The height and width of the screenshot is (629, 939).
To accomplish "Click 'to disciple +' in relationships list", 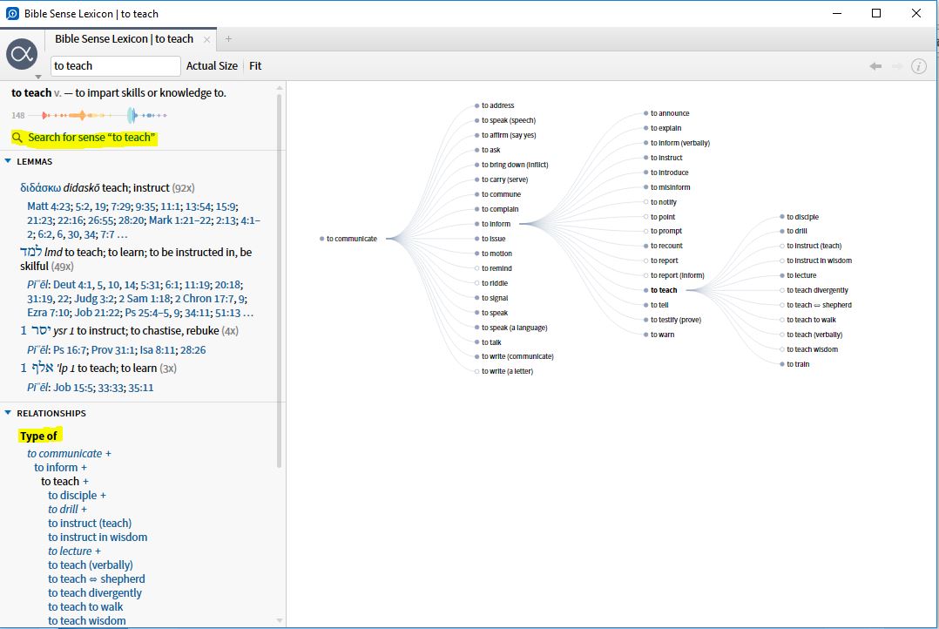I will point(78,496).
